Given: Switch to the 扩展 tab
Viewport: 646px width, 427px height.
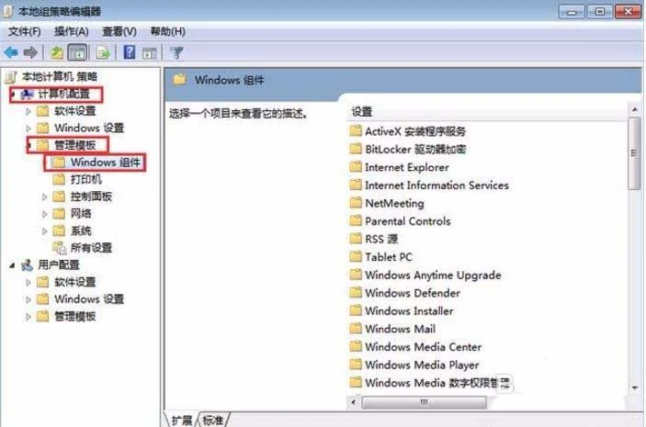Looking at the screenshot, I should click(x=182, y=421).
